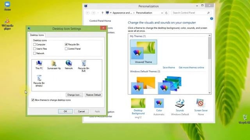Click the Restore Default button
Viewport: 250px width, 140px height.
coord(93,95)
